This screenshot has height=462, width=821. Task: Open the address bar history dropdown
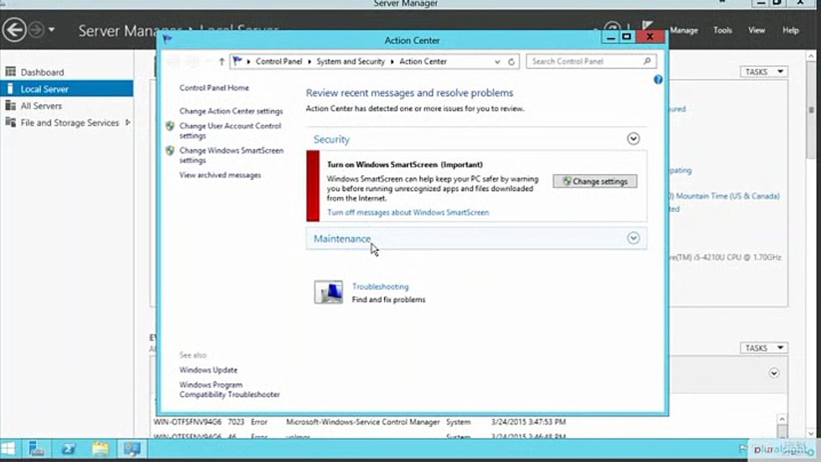click(497, 62)
